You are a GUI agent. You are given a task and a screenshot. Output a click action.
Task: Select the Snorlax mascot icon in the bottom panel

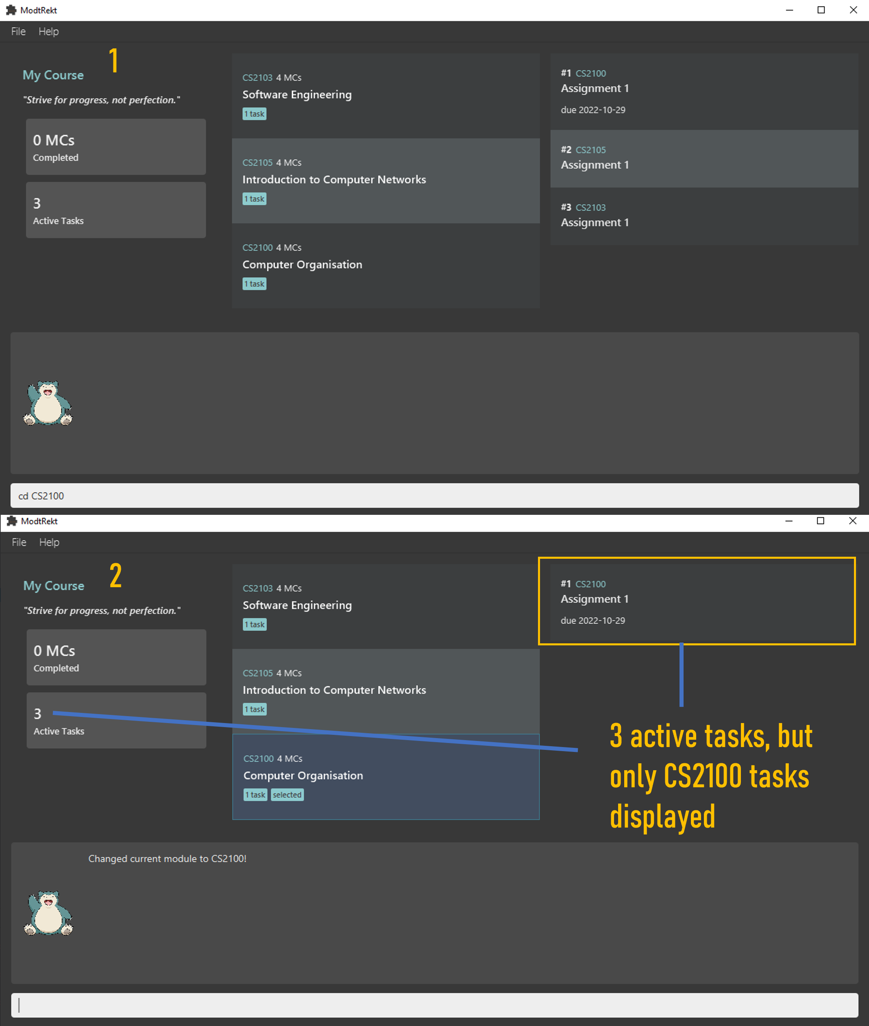click(48, 913)
